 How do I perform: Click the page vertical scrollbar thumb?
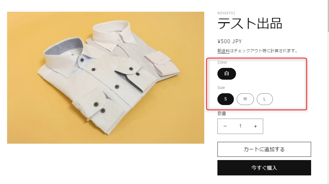[x=328, y=16]
